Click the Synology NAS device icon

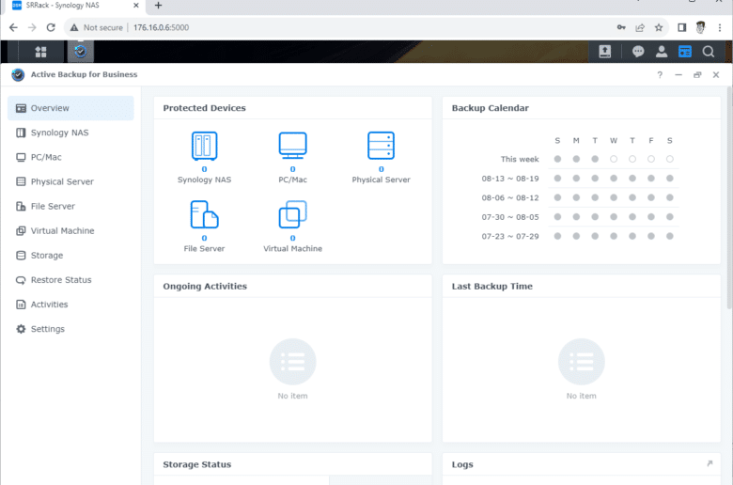coord(204,146)
